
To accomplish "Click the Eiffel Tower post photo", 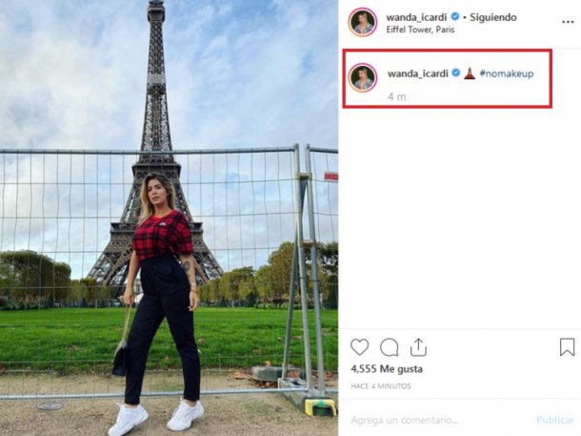I will 169,218.
